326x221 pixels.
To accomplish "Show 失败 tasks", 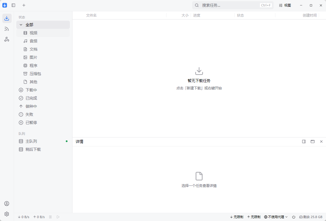I will (x=43, y=114).
